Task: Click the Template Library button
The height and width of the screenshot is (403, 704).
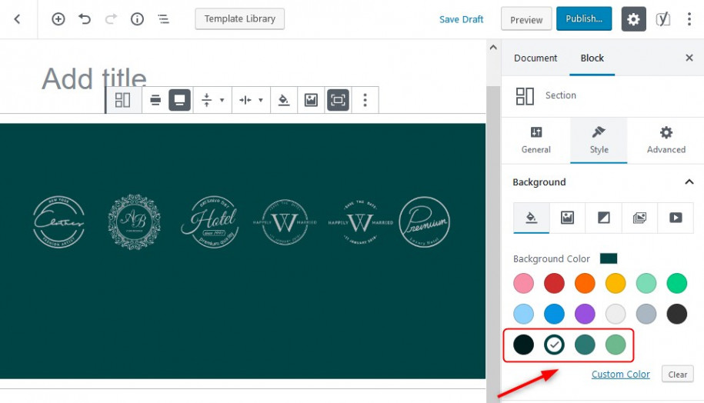Action: [x=240, y=19]
